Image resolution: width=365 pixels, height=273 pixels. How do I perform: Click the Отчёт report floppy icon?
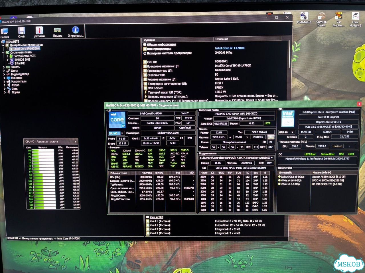22,30
